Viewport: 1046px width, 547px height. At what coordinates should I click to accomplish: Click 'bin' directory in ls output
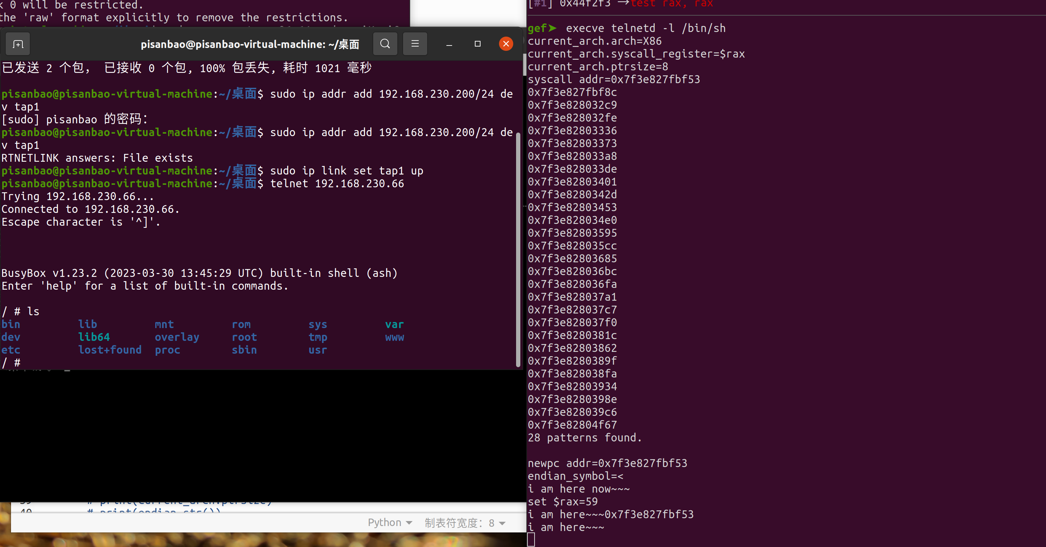coord(11,325)
